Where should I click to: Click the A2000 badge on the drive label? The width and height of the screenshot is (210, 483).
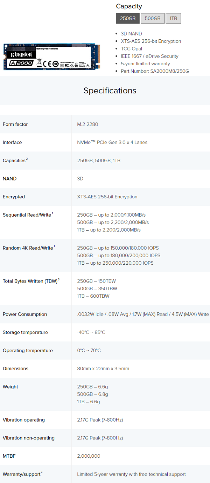(21, 63)
